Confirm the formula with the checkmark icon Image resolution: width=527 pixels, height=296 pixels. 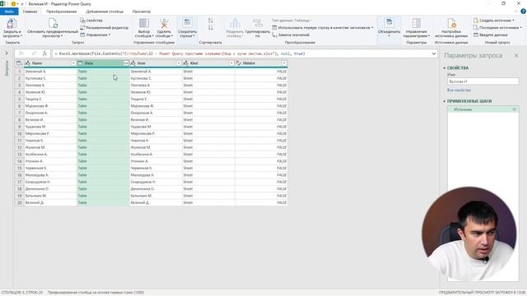(x=33, y=53)
